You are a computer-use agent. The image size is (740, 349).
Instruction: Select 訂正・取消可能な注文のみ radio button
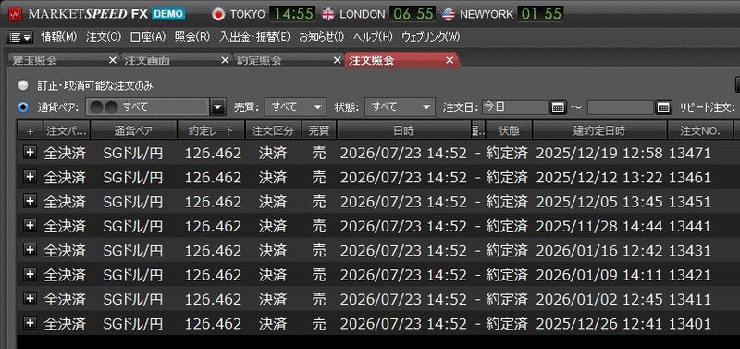point(22,85)
